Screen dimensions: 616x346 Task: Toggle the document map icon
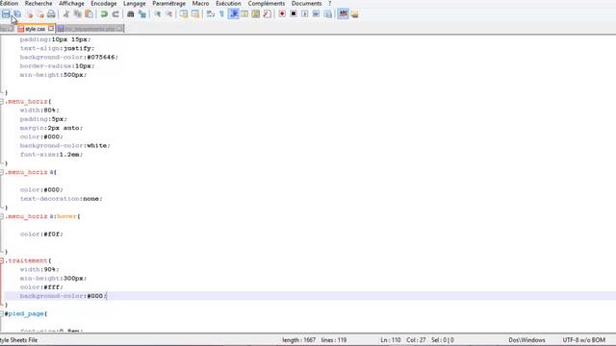point(256,14)
